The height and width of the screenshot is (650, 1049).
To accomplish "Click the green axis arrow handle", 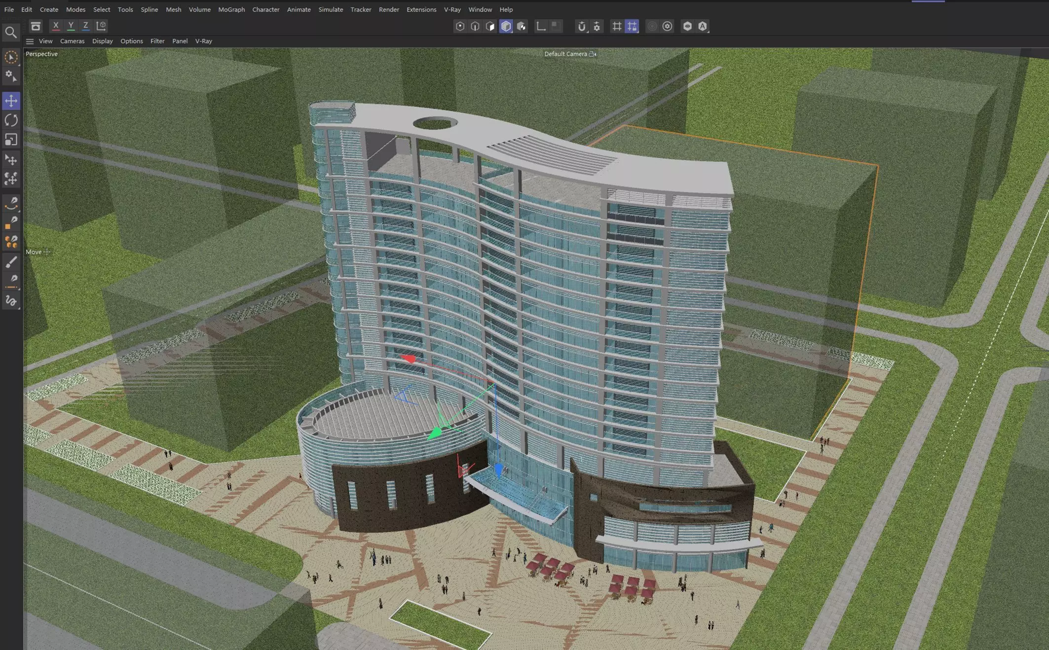I will (x=434, y=433).
